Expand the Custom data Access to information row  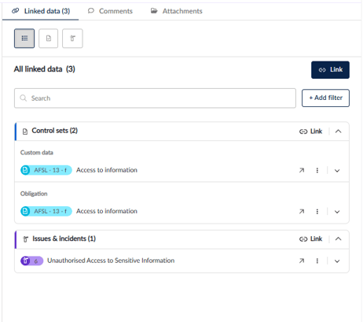click(x=337, y=171)
